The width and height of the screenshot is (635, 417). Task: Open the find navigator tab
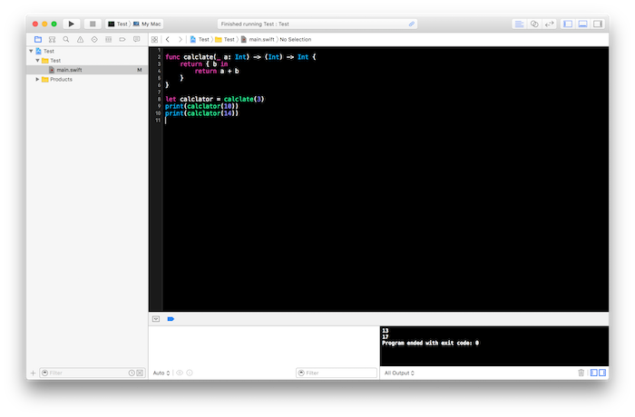[66, 39]
